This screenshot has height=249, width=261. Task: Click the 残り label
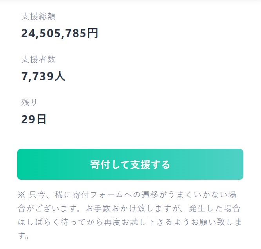pos(30,103)
